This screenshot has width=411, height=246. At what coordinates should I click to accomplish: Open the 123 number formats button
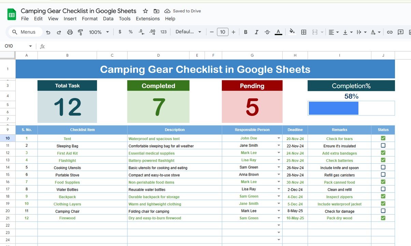(x=164, y=32)
